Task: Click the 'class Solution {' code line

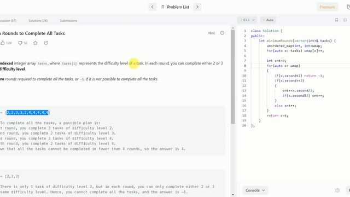Action: tap(266, 31)
